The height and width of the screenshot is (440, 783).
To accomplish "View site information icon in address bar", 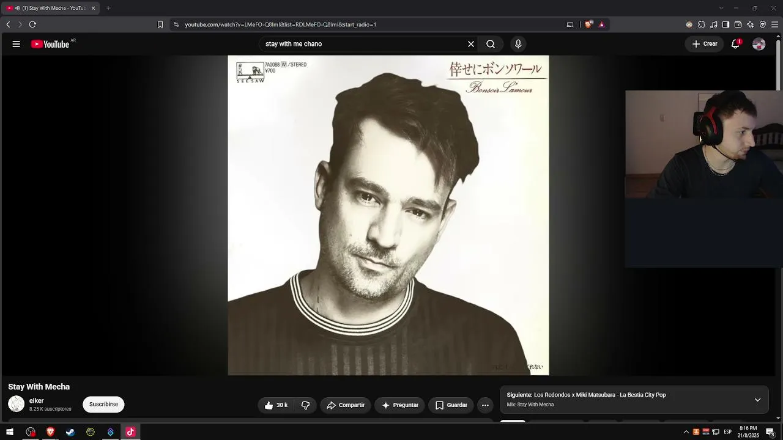I will pyautogui.click(x=176, y=24).
